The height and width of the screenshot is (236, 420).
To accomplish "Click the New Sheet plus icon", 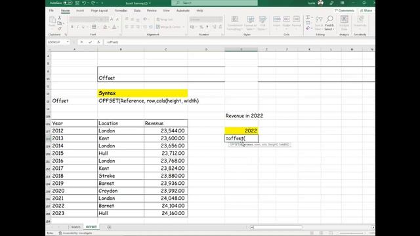I will coord(109,227).
